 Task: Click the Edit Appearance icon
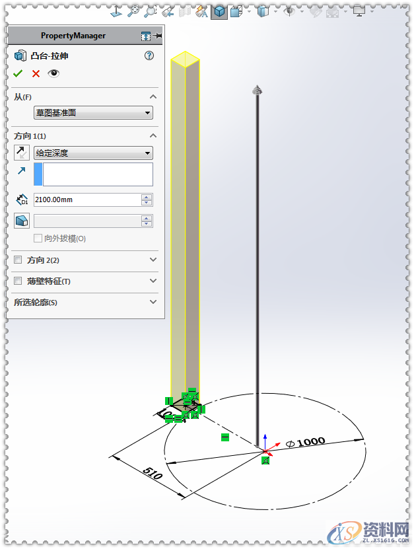coord(316,12)
